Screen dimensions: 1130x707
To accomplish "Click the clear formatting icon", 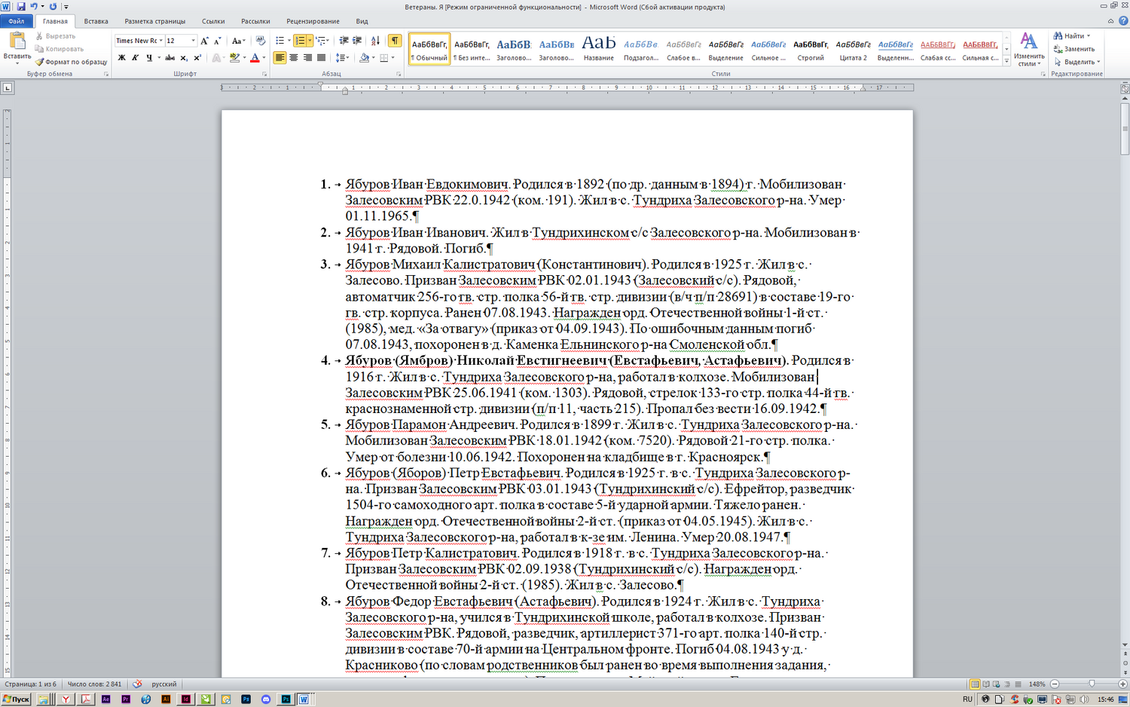I will point(261,41).
